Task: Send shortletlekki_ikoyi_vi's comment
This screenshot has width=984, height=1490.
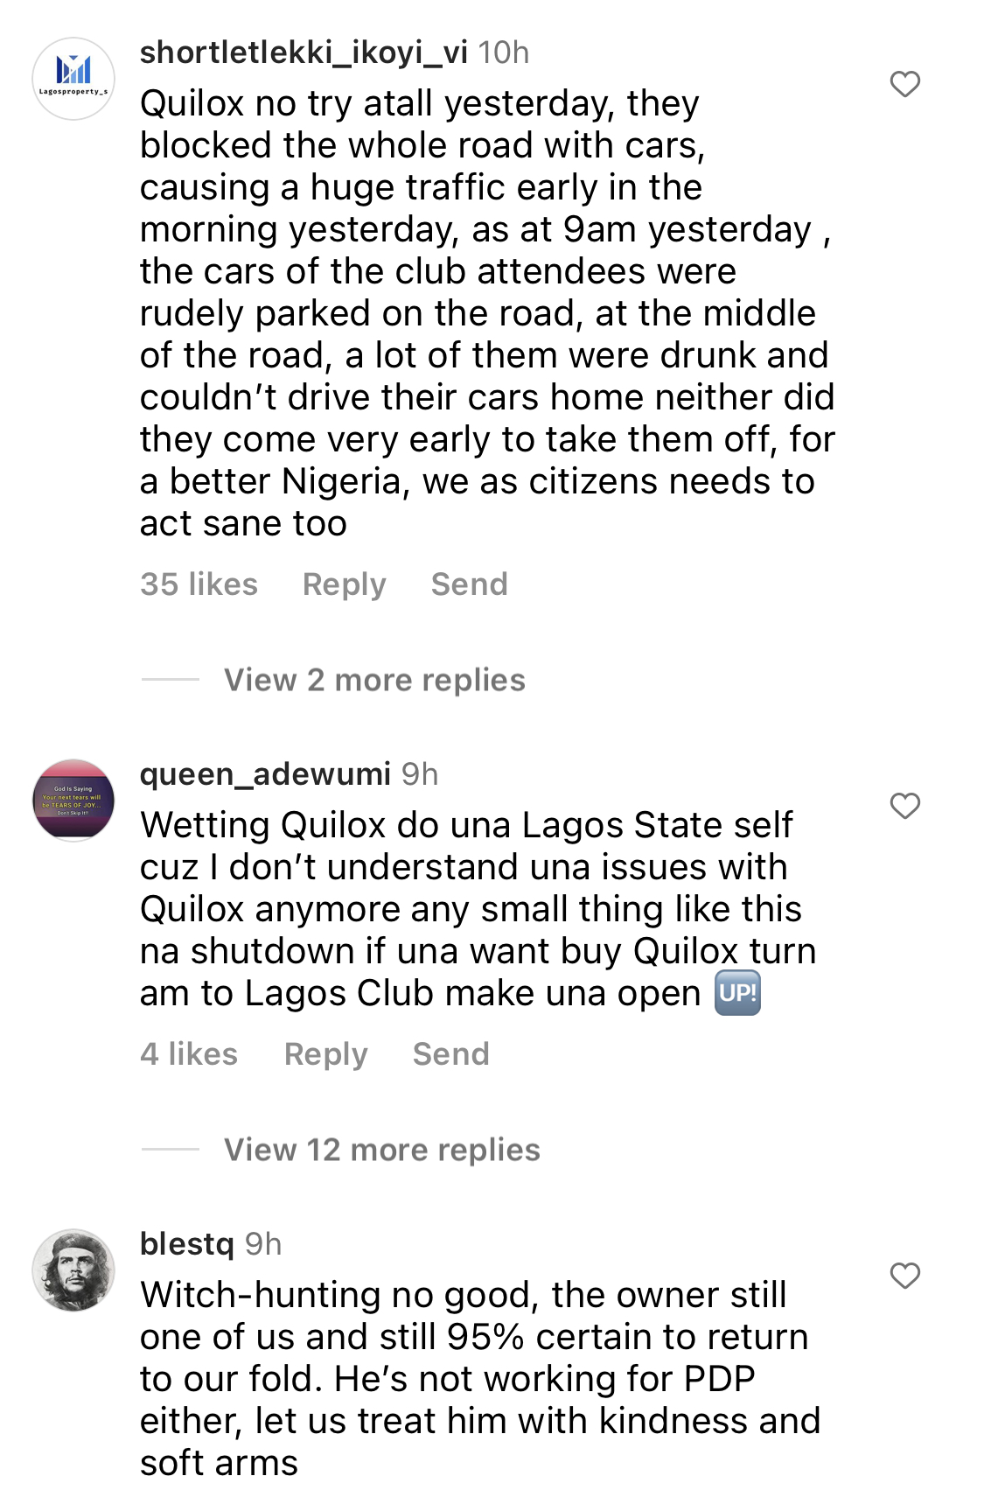Action: click(469, 584)
